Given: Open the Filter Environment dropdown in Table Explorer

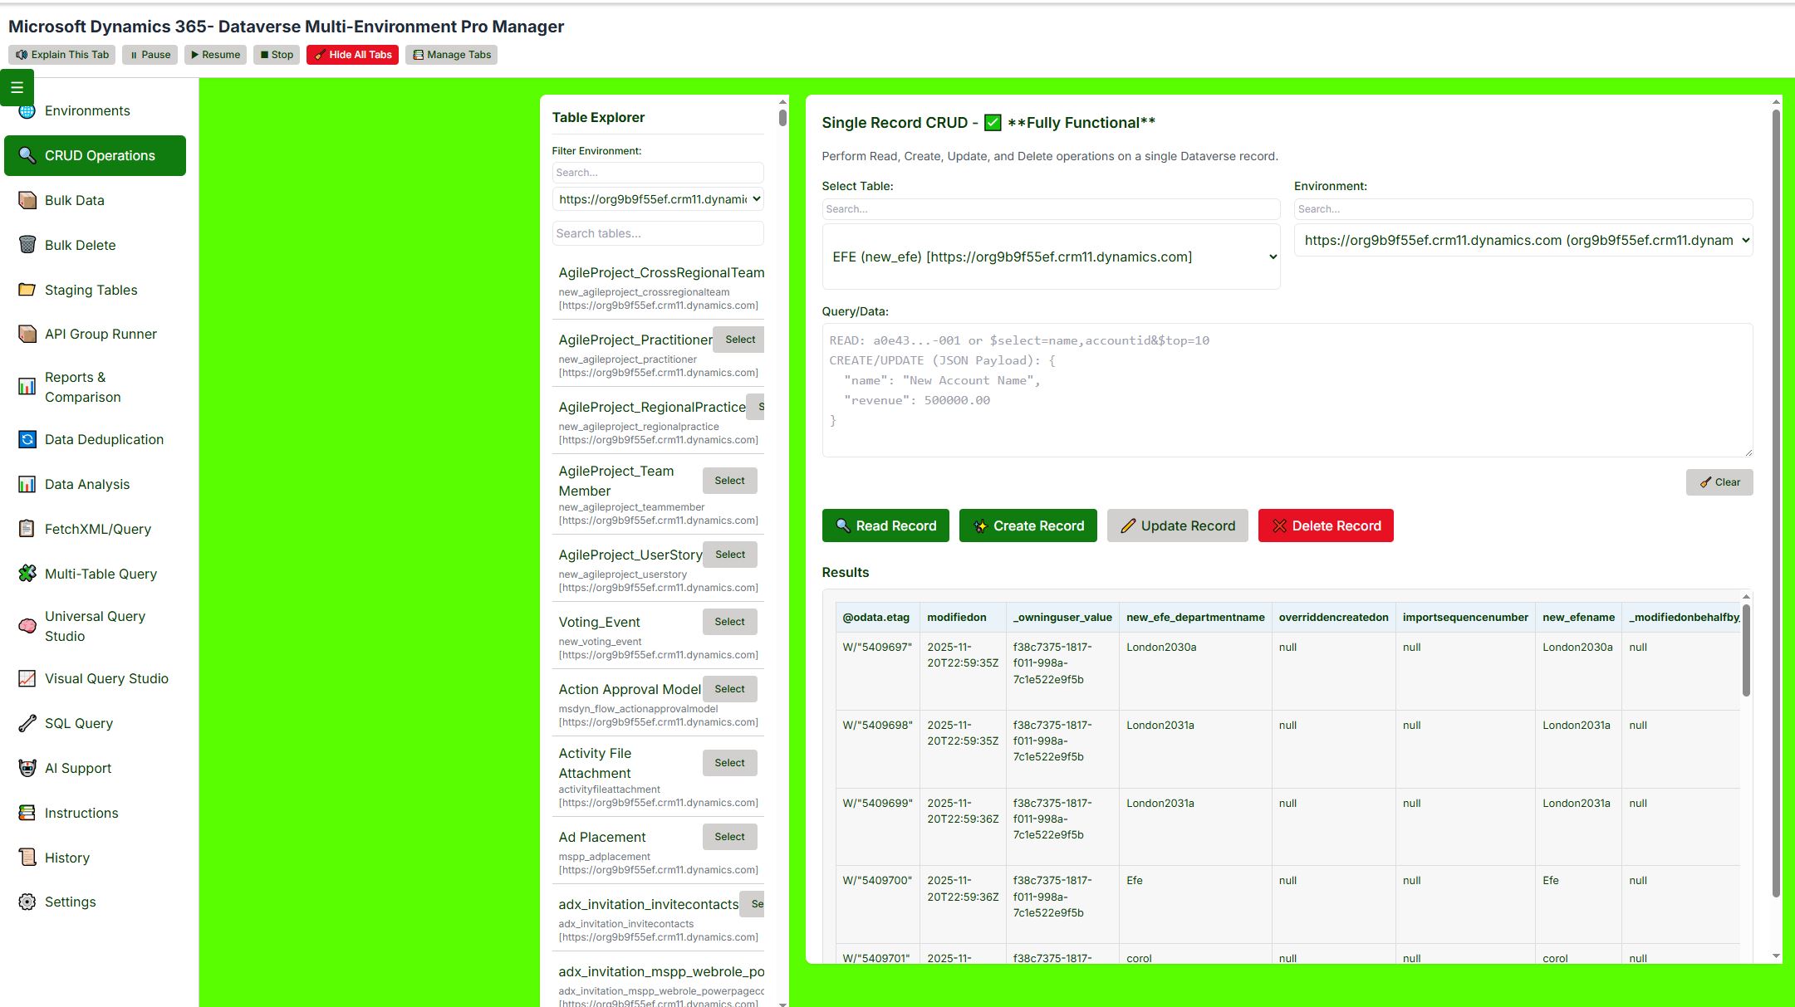Looking at the screenshot, I should coord(657,198).
